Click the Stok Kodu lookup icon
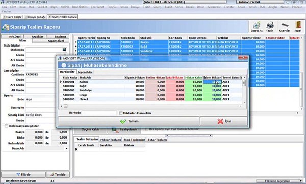Viewport: 306px width, 184px height. (x=64, y=50)
